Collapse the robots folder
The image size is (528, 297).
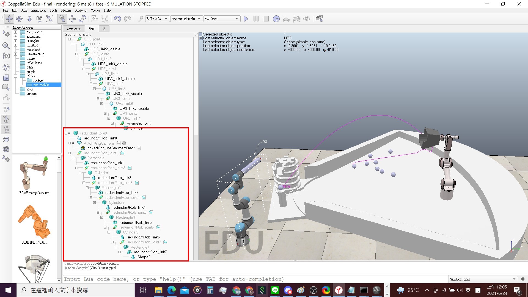(x=16, y=76)
